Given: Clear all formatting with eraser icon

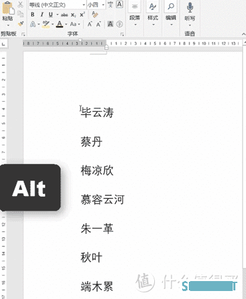Looking at the screenshot, I should [95, 15].
